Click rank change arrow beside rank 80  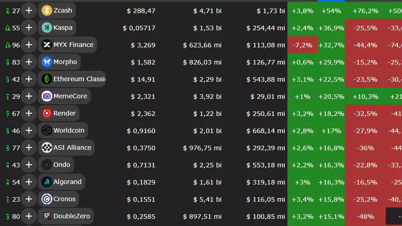tap(8, 217)
